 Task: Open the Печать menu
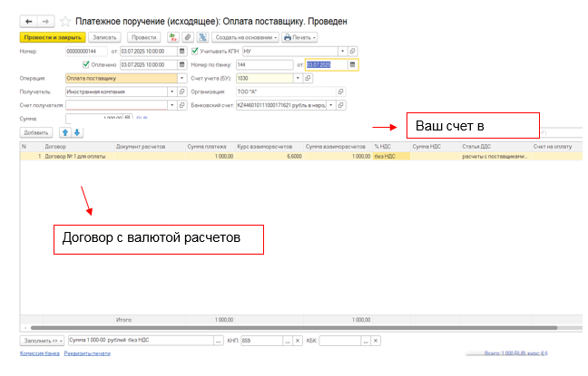299,37
